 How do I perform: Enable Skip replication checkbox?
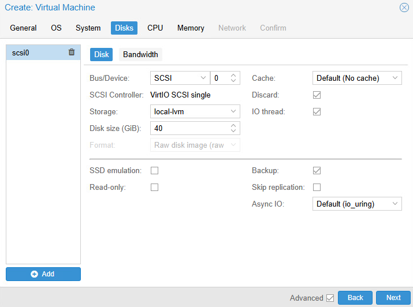pyautogui.click(x=317, y=188)
